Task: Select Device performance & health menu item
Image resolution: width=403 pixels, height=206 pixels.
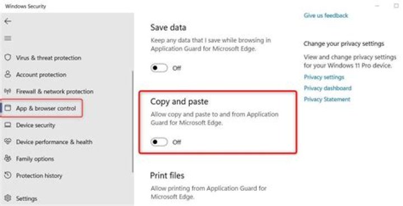Action: tap(48, 142)
